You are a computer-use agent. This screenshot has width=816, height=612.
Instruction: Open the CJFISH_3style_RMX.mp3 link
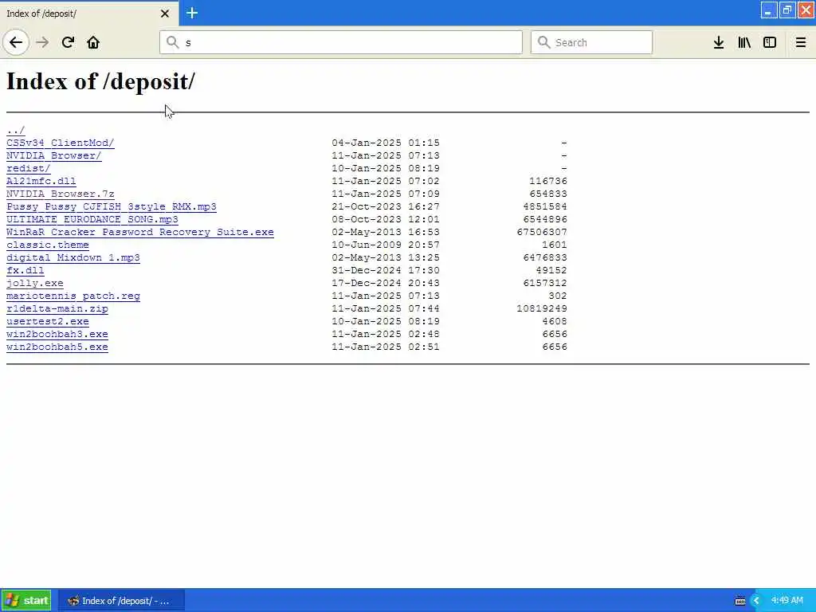112,206
